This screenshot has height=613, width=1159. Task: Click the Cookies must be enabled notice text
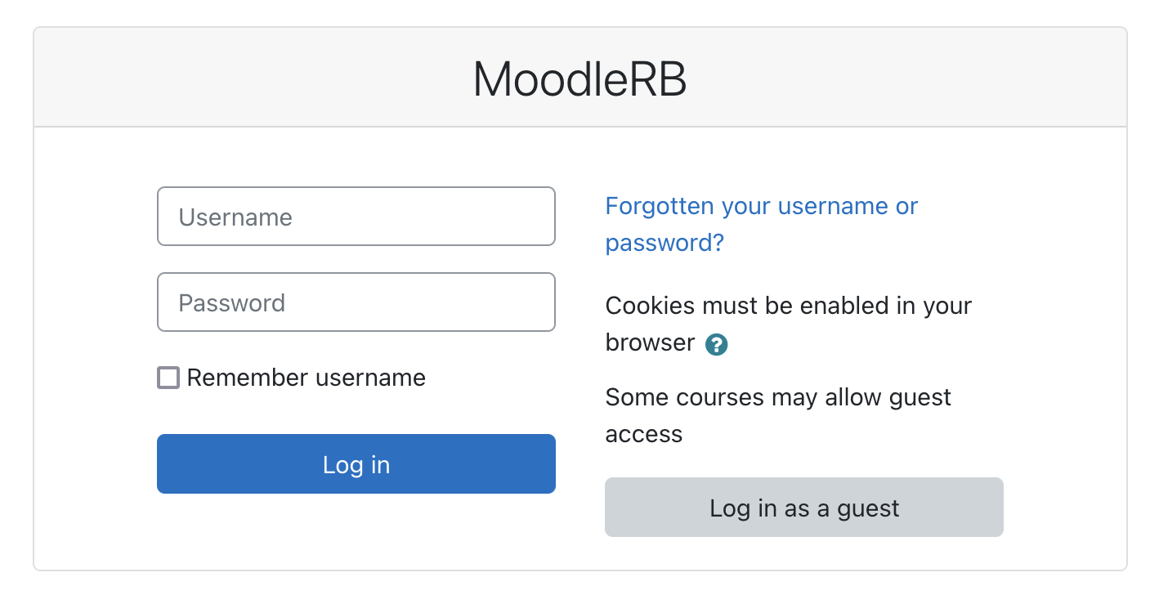coord(788,324)
